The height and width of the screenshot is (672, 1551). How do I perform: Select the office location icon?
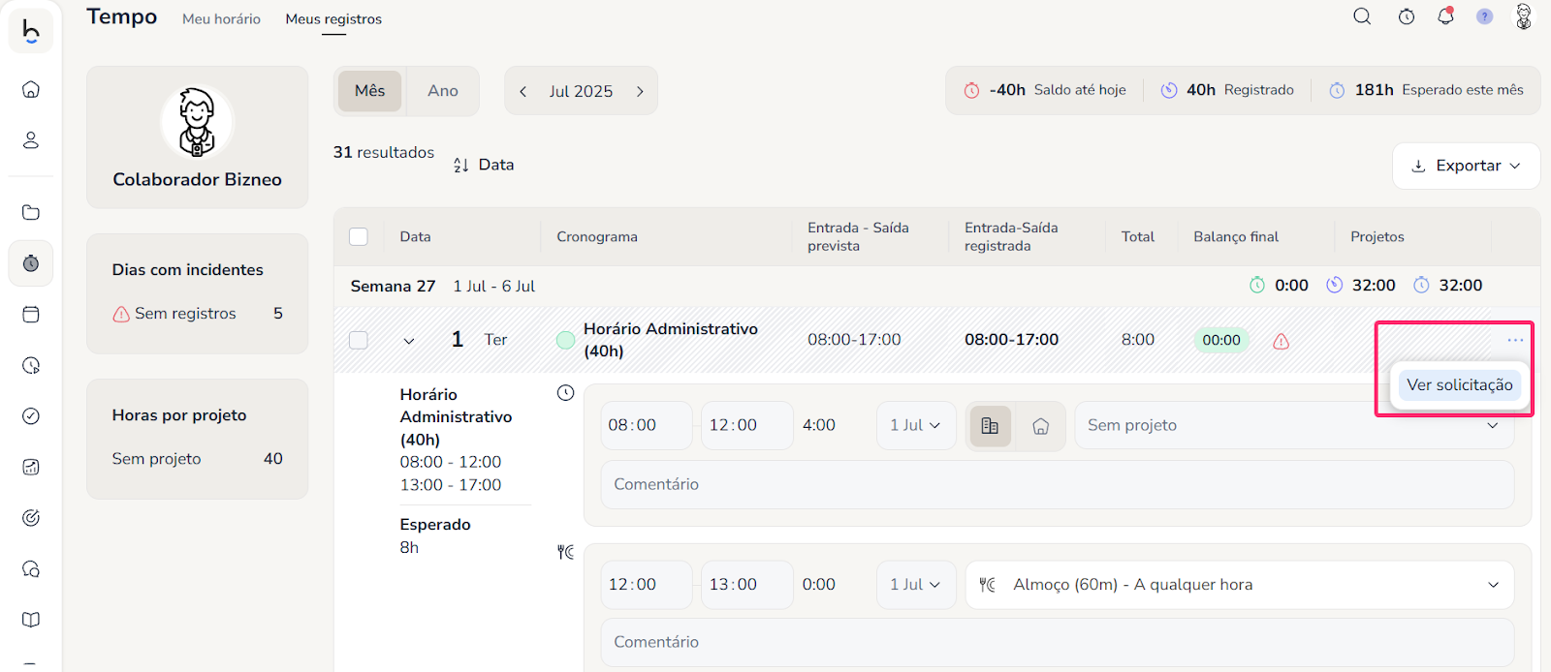(x=990, y=426)
